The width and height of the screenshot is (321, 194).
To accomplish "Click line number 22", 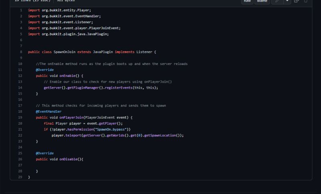I will pos(20,135).
